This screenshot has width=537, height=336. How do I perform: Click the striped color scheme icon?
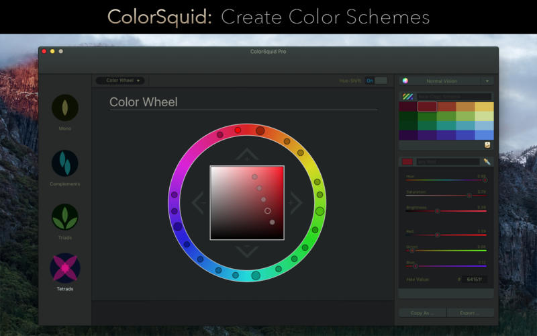407,97
